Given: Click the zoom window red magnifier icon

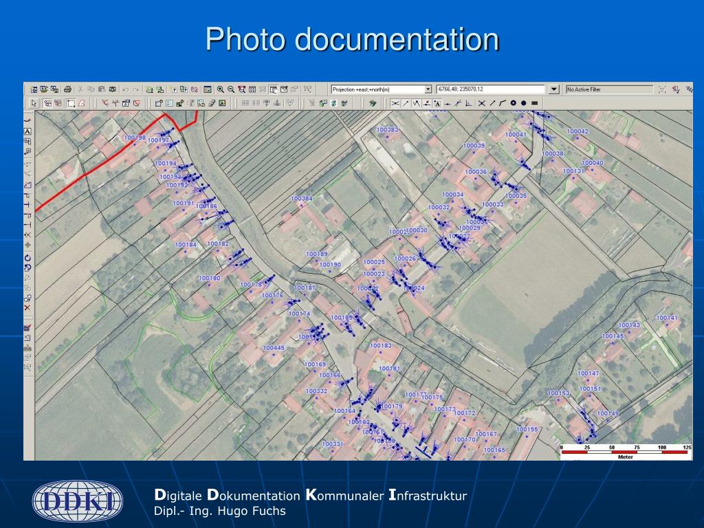Looking at the screenshot, I should [241, 89].
